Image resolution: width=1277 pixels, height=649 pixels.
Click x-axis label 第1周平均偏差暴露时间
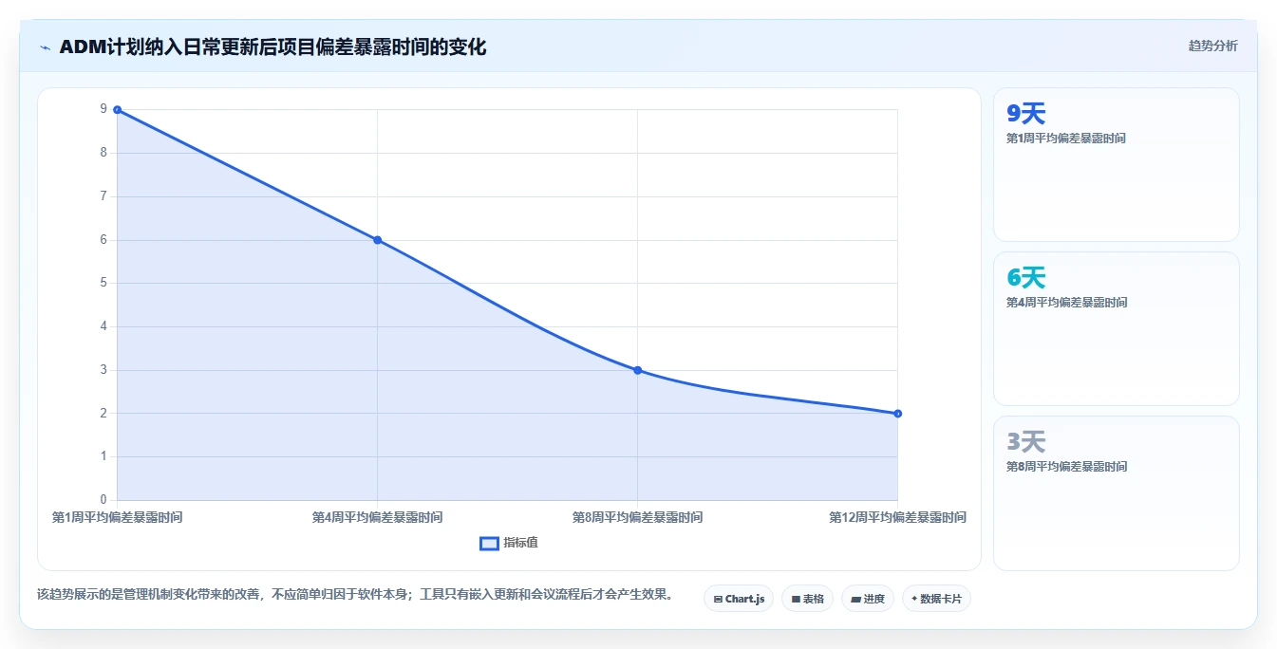tap(117, 517)
